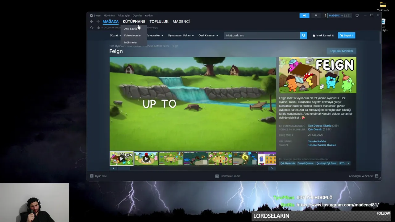Image resolution: width=395 pixels, height=222 pixels.
Task: Open Sepet shopping cart
Action: [x=347, y=35]
